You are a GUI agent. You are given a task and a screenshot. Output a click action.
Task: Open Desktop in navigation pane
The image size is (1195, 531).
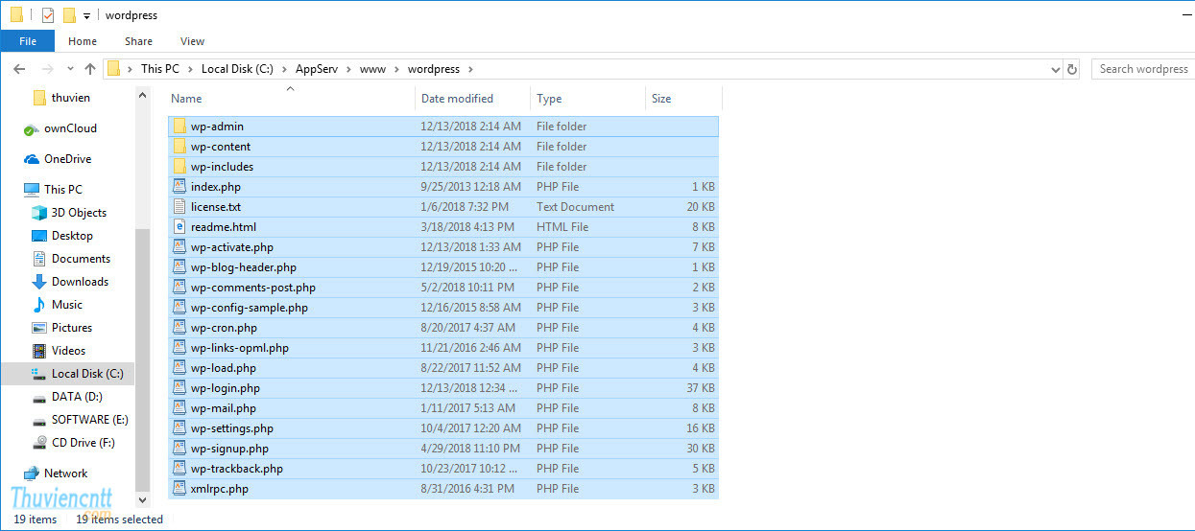[72, 236]
